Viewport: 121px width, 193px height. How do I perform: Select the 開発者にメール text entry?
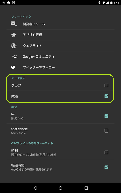(x=34, y=24)
